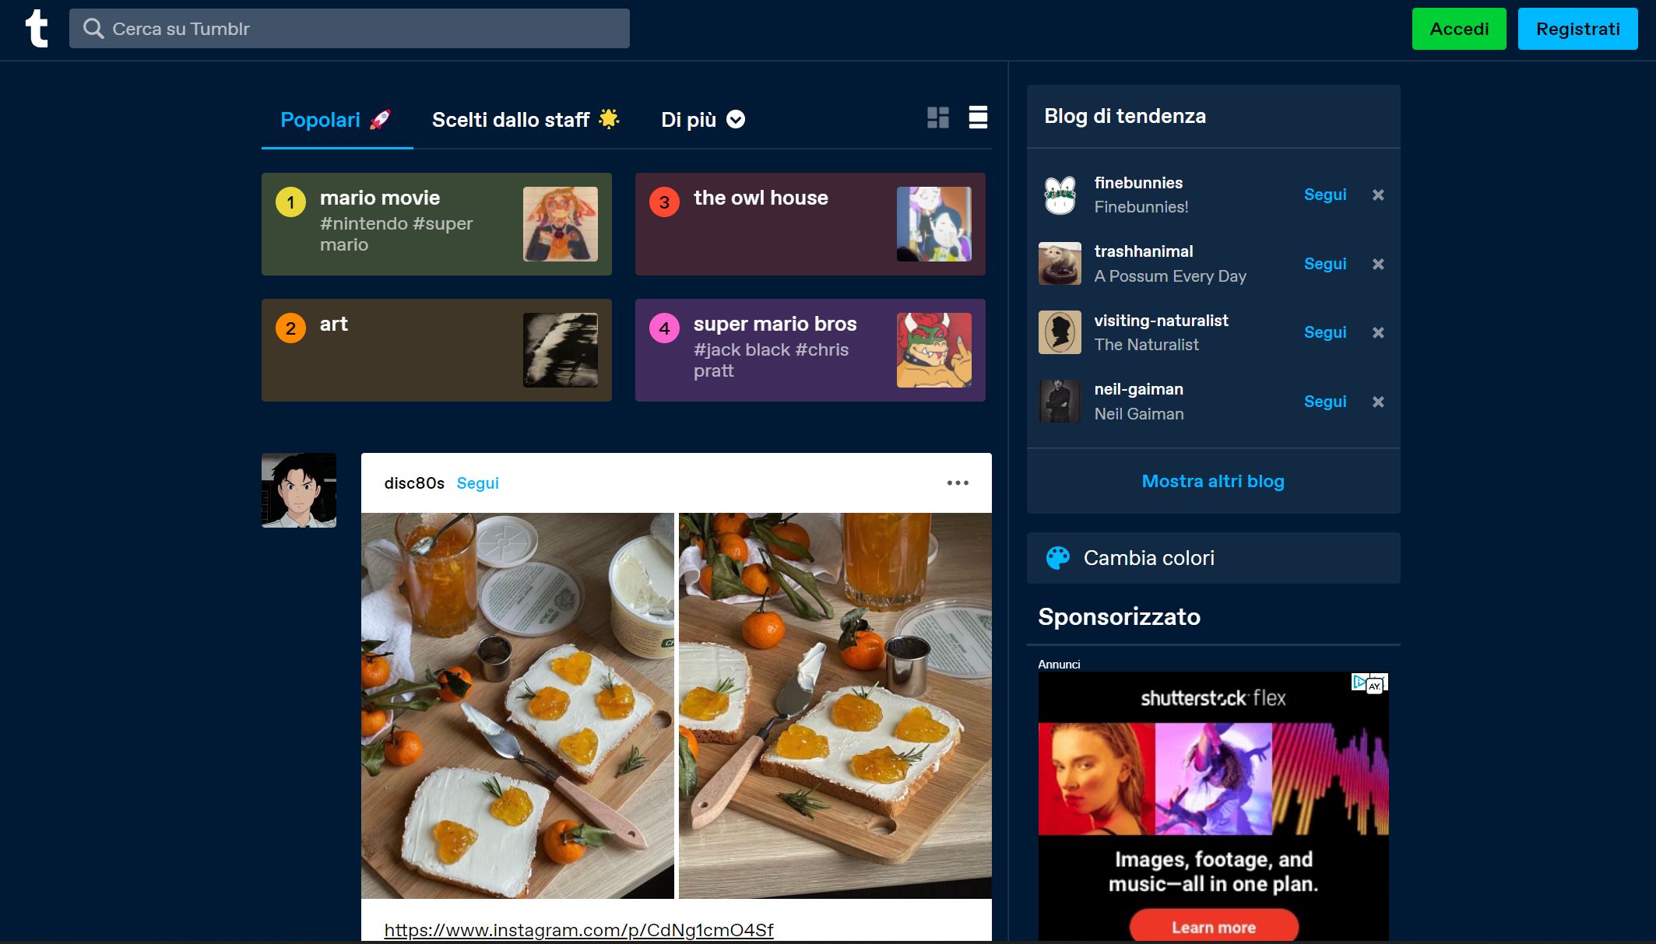Switch to single-column list view layout
Image resolution: width=1656 pixels, height=944 pixels.
click(x=978, y=118)
